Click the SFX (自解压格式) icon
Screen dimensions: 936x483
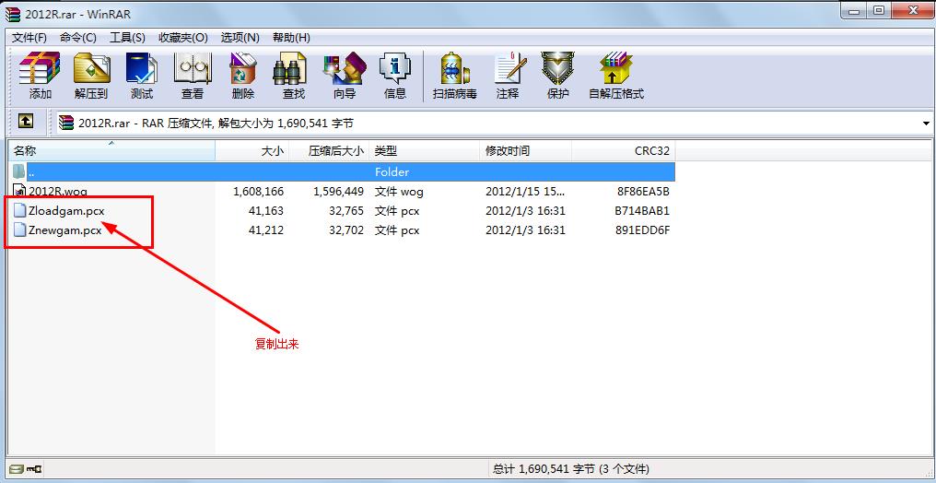[x=616, y=68]
